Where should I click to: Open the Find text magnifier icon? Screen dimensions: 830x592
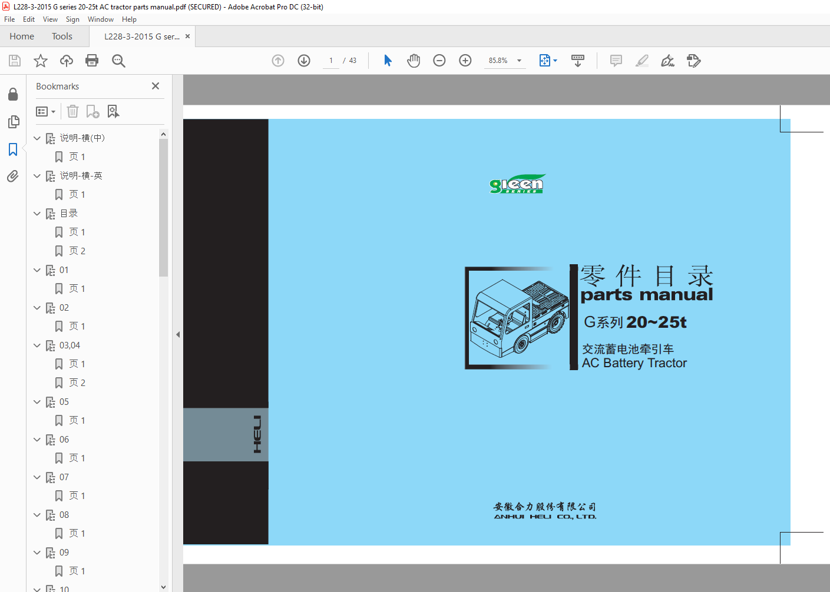point(118,61)
